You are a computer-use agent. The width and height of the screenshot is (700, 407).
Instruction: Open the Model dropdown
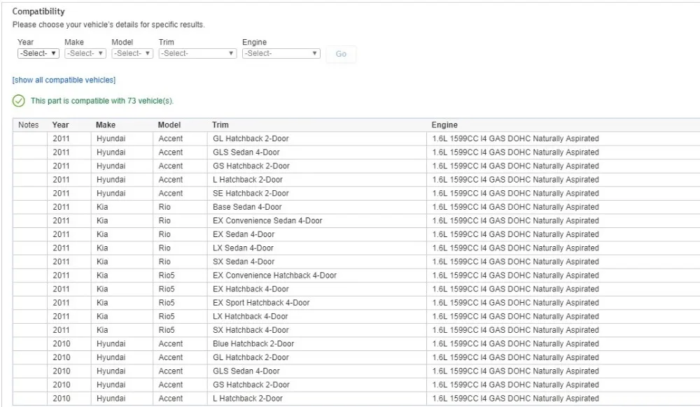[x=132, y=53]
